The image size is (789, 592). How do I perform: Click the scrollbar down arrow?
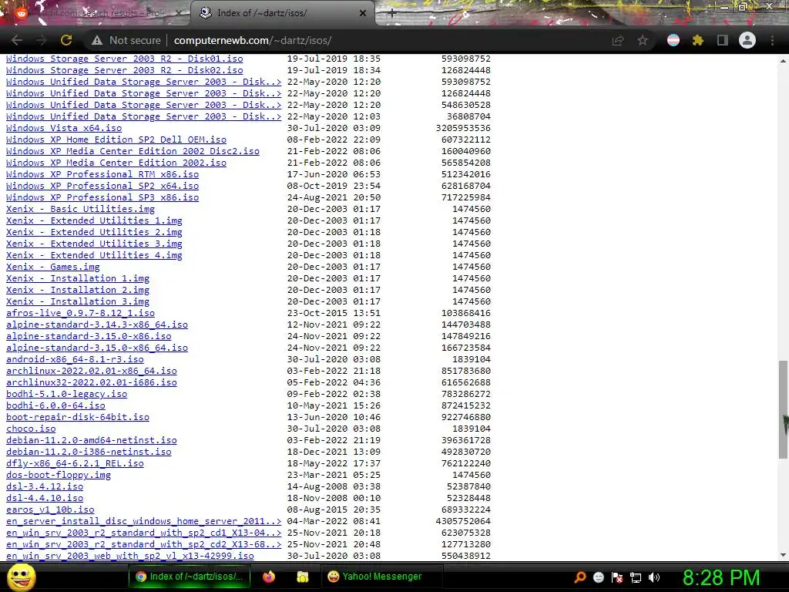(783, 555)
